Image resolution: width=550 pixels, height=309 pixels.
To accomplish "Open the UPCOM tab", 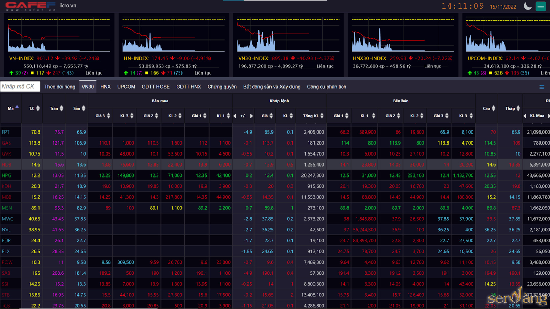I will [x=126, y=87].
